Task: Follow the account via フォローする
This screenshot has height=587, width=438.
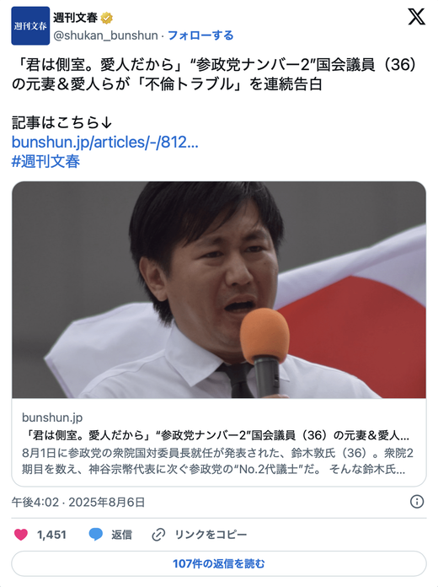Action: 200,35
